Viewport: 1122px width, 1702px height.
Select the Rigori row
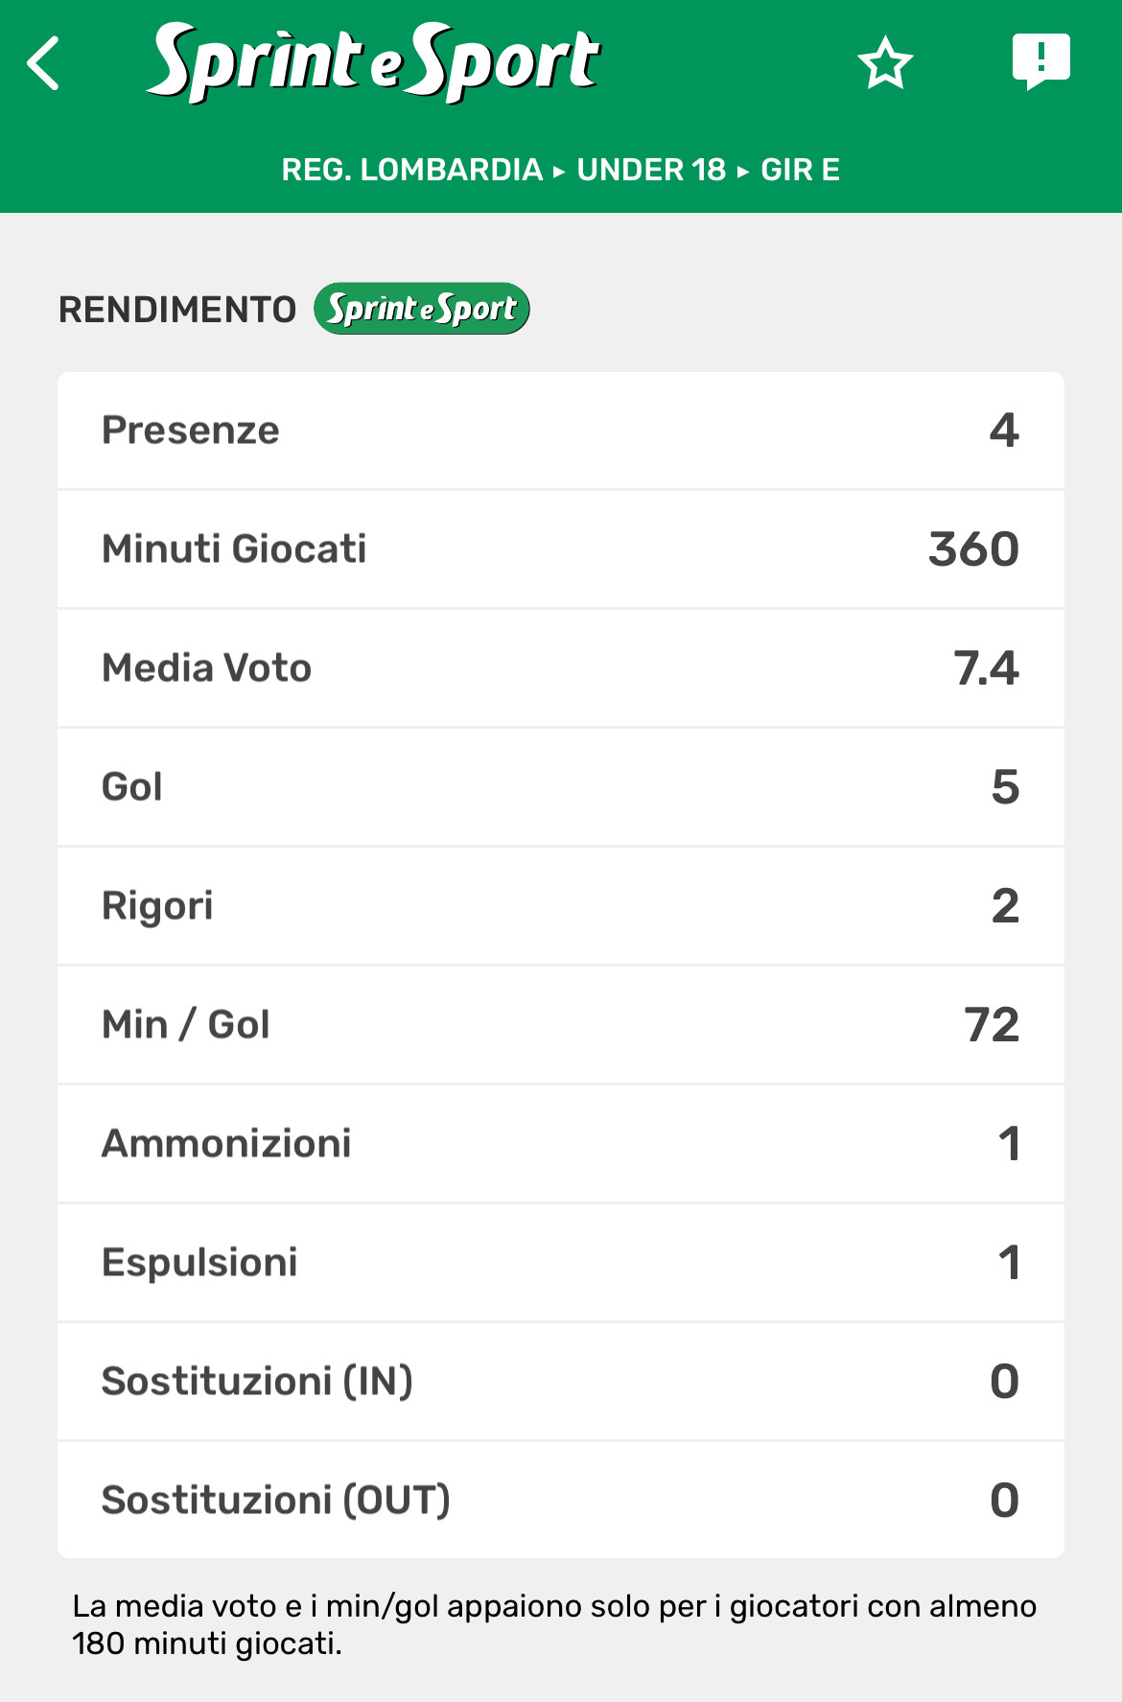pos(561,906)
